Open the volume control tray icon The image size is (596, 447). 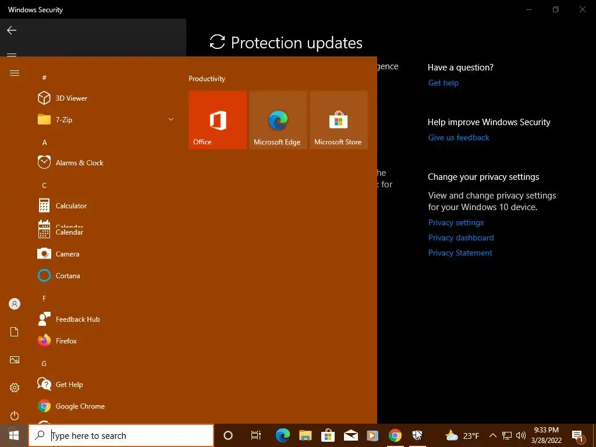click(x=521, y=435)
